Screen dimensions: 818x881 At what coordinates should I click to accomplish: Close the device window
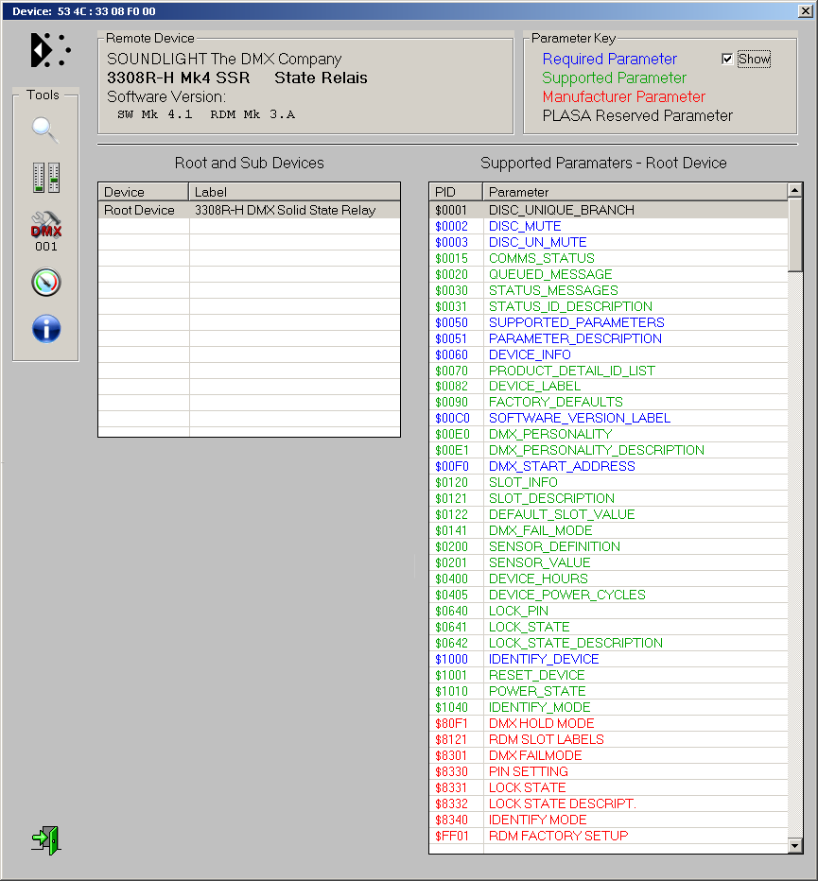(805, 11)
